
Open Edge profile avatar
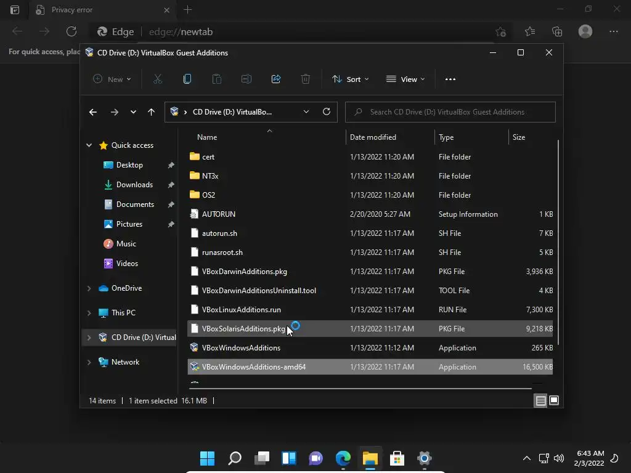(585, 31)
